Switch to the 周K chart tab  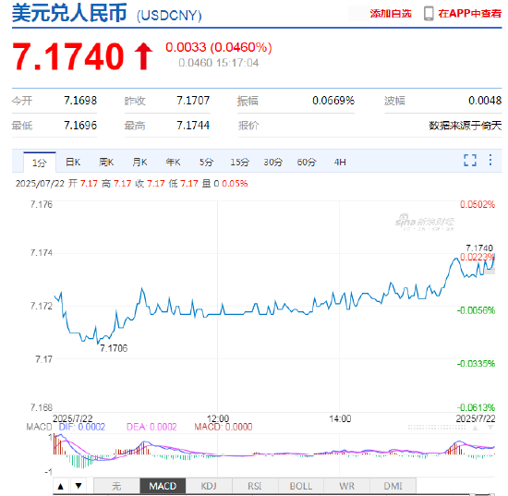pos(106,162)
